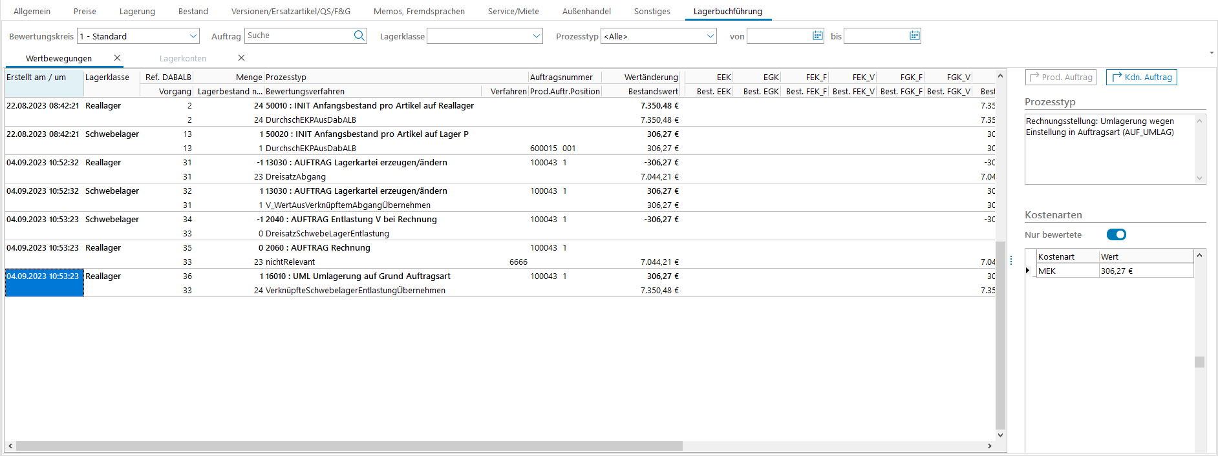Open the Prozesstyp filter dropdown
Viewport: 1218px width, 456px height.
710,36
